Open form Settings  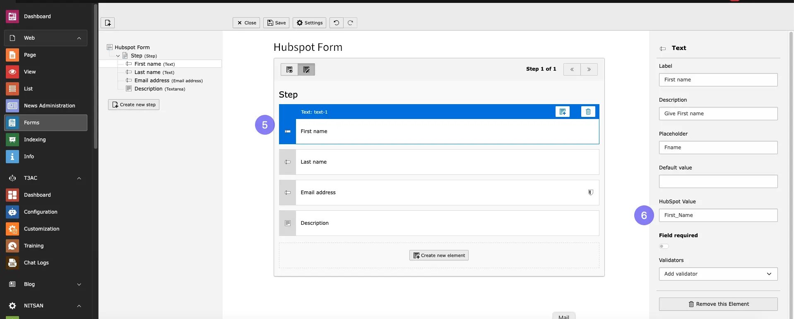point(309,23)
